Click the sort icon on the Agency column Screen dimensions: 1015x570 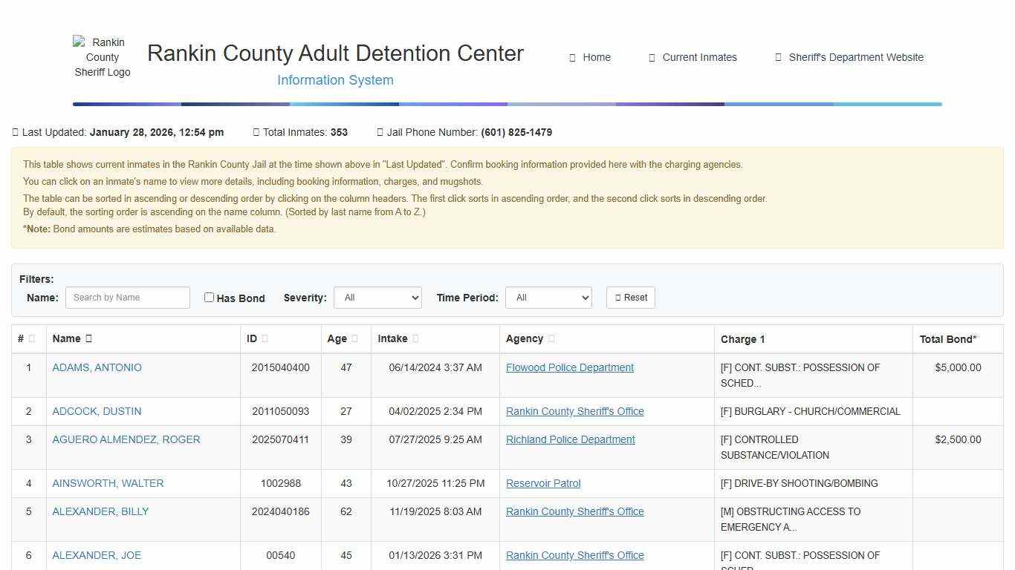[551, 338]
